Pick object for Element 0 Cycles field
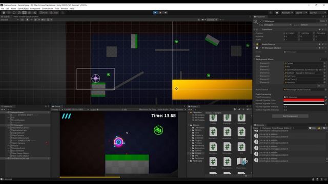328x184 pixels. coord(324,63)
